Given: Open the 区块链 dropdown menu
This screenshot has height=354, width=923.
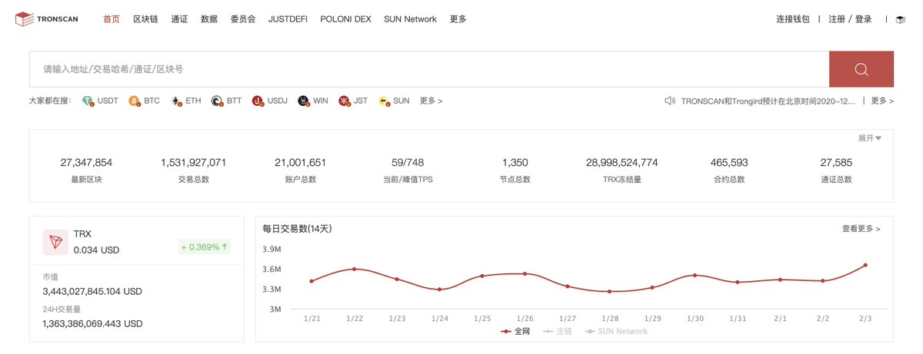Looking at the screenshot, I should pos(145,19).
